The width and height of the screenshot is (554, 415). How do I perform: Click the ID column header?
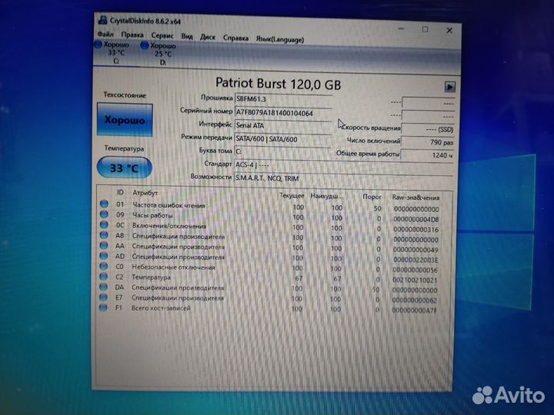[x=120, y=192]
